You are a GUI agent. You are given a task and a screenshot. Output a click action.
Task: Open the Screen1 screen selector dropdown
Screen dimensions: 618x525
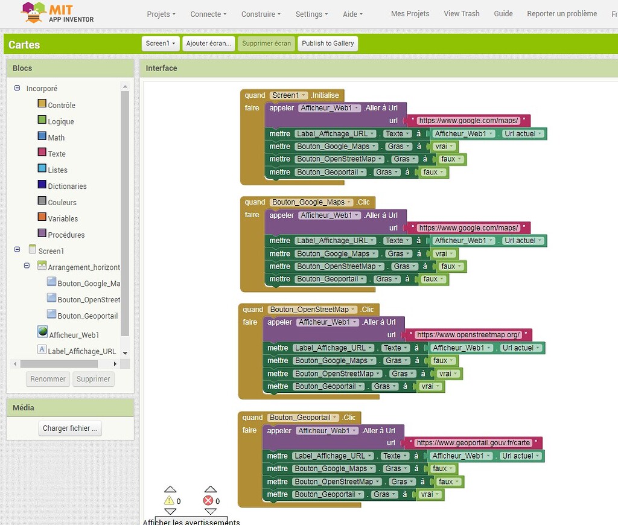pyautogui.click(x=160, y=43)
